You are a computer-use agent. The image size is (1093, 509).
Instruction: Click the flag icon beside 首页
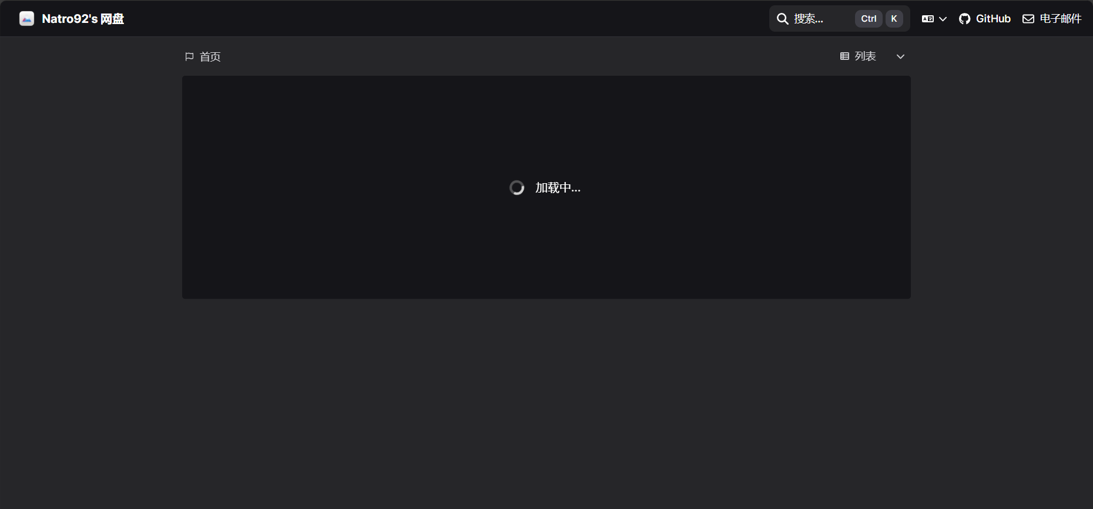(x=189, y=57)
